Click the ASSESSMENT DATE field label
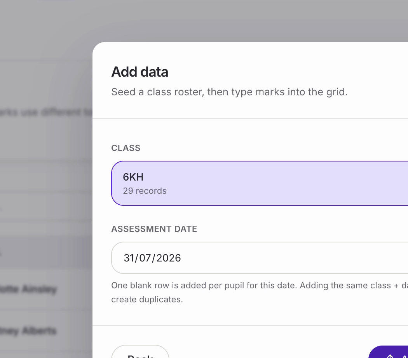408x358 pixels. click(154, 229)
